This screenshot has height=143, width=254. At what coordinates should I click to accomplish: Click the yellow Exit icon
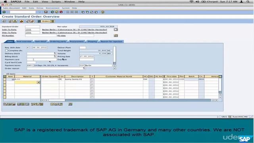[x=56, y=12]
